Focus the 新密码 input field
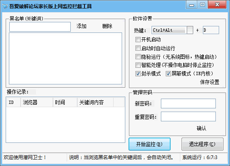Screen dimensions: 230x166 coord(188,103)
